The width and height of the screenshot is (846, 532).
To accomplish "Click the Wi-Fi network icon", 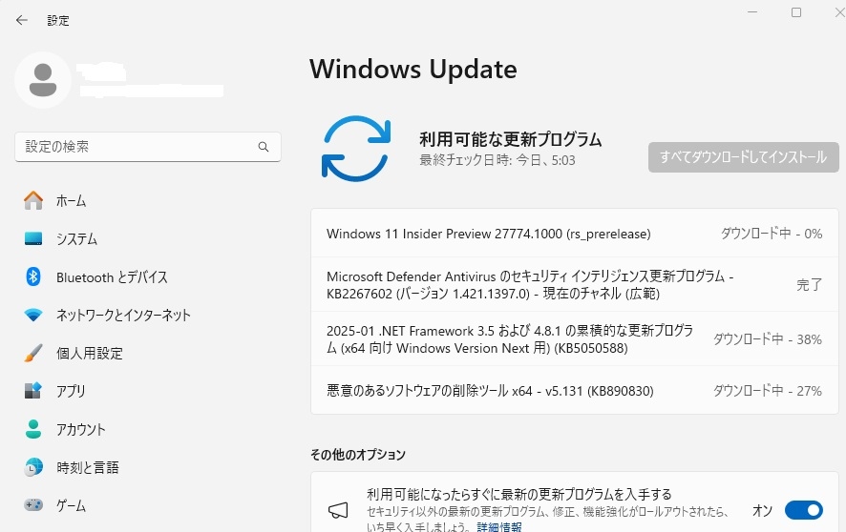I will point(33,315).
